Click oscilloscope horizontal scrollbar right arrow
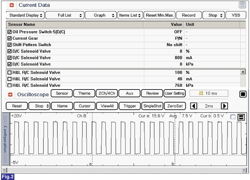 click(244, 170)
